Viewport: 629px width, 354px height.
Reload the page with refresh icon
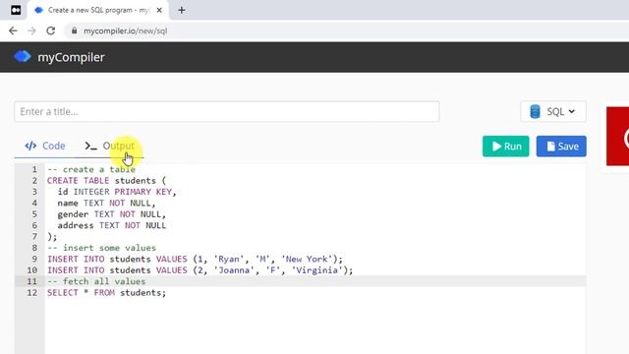pyautogui.click(x=50, y=30)
